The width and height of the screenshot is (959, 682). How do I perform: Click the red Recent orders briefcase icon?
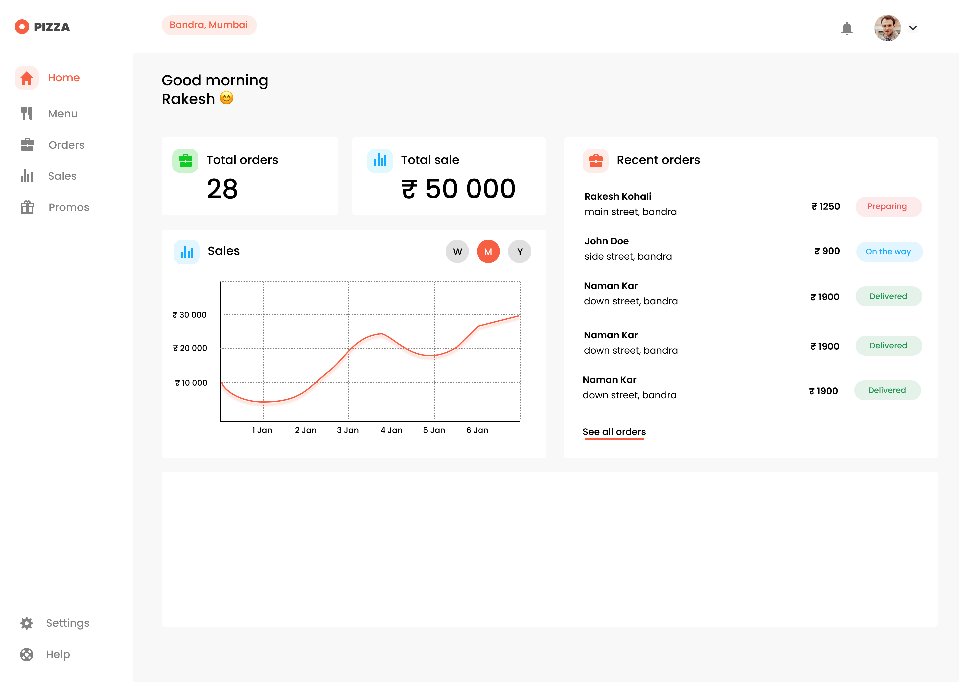pos(595,161)
